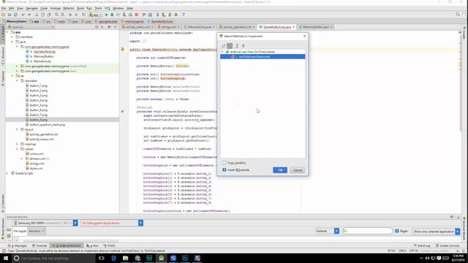Open the Show only selected application dropdown
468x263 pixels.
(x=458, y=232)
